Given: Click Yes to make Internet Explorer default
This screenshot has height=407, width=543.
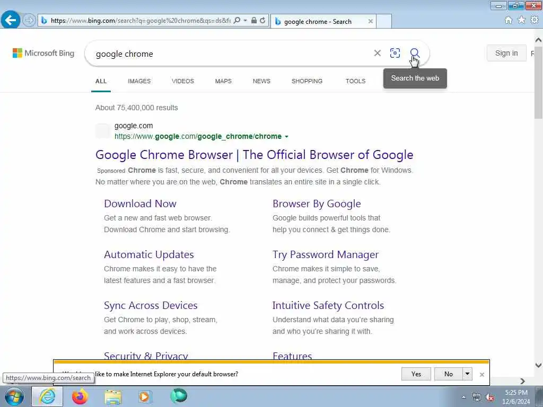Looking at the screenshot, I should 416,374.
